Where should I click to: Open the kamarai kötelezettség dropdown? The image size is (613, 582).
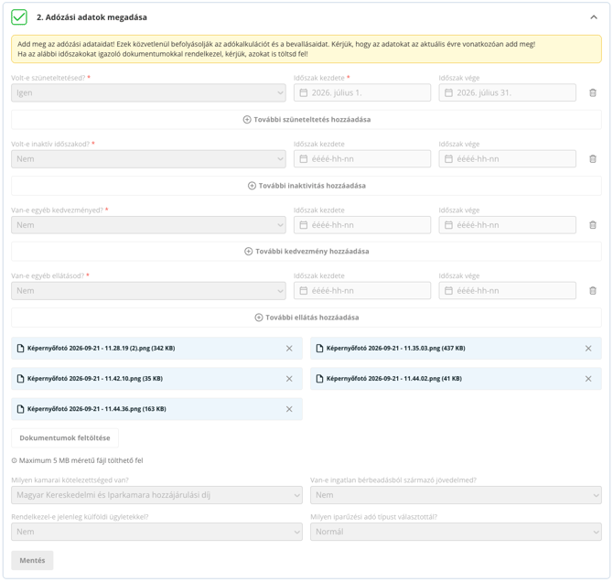156,495
